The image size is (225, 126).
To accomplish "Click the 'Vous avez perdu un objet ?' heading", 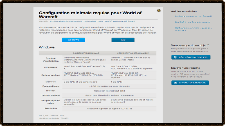I will click(190, 45).
